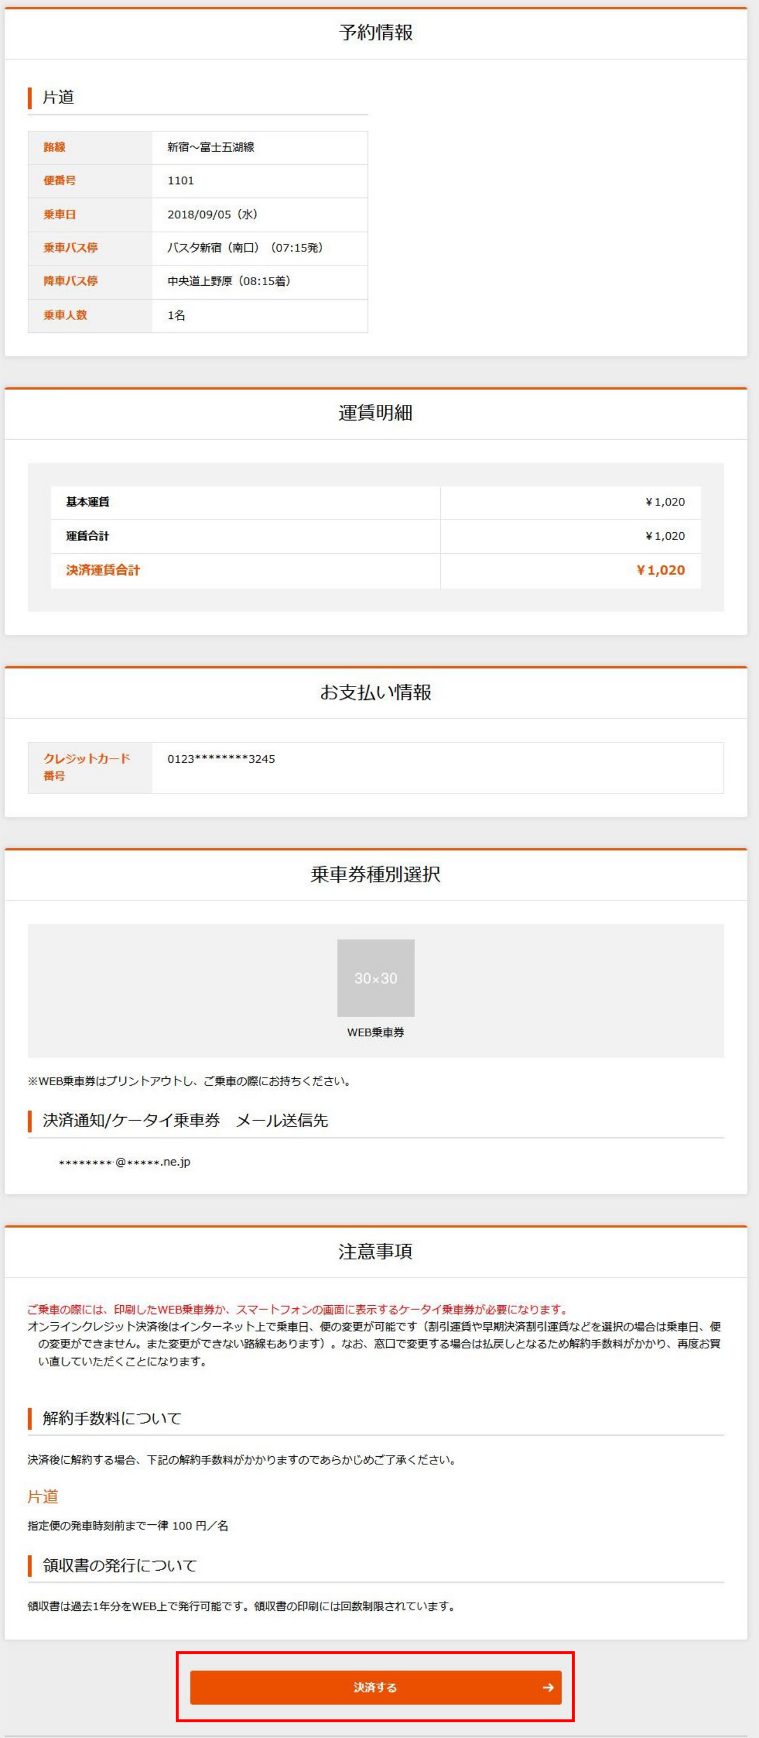Click the ¥1,020 amount in the 運賃合計 row
This screenshot has width=759, height=1738.
pyautogui.click(x=664, y=536)
